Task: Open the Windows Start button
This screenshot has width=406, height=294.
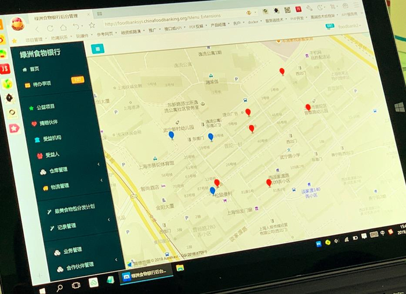Action: [x=42, y=290]
